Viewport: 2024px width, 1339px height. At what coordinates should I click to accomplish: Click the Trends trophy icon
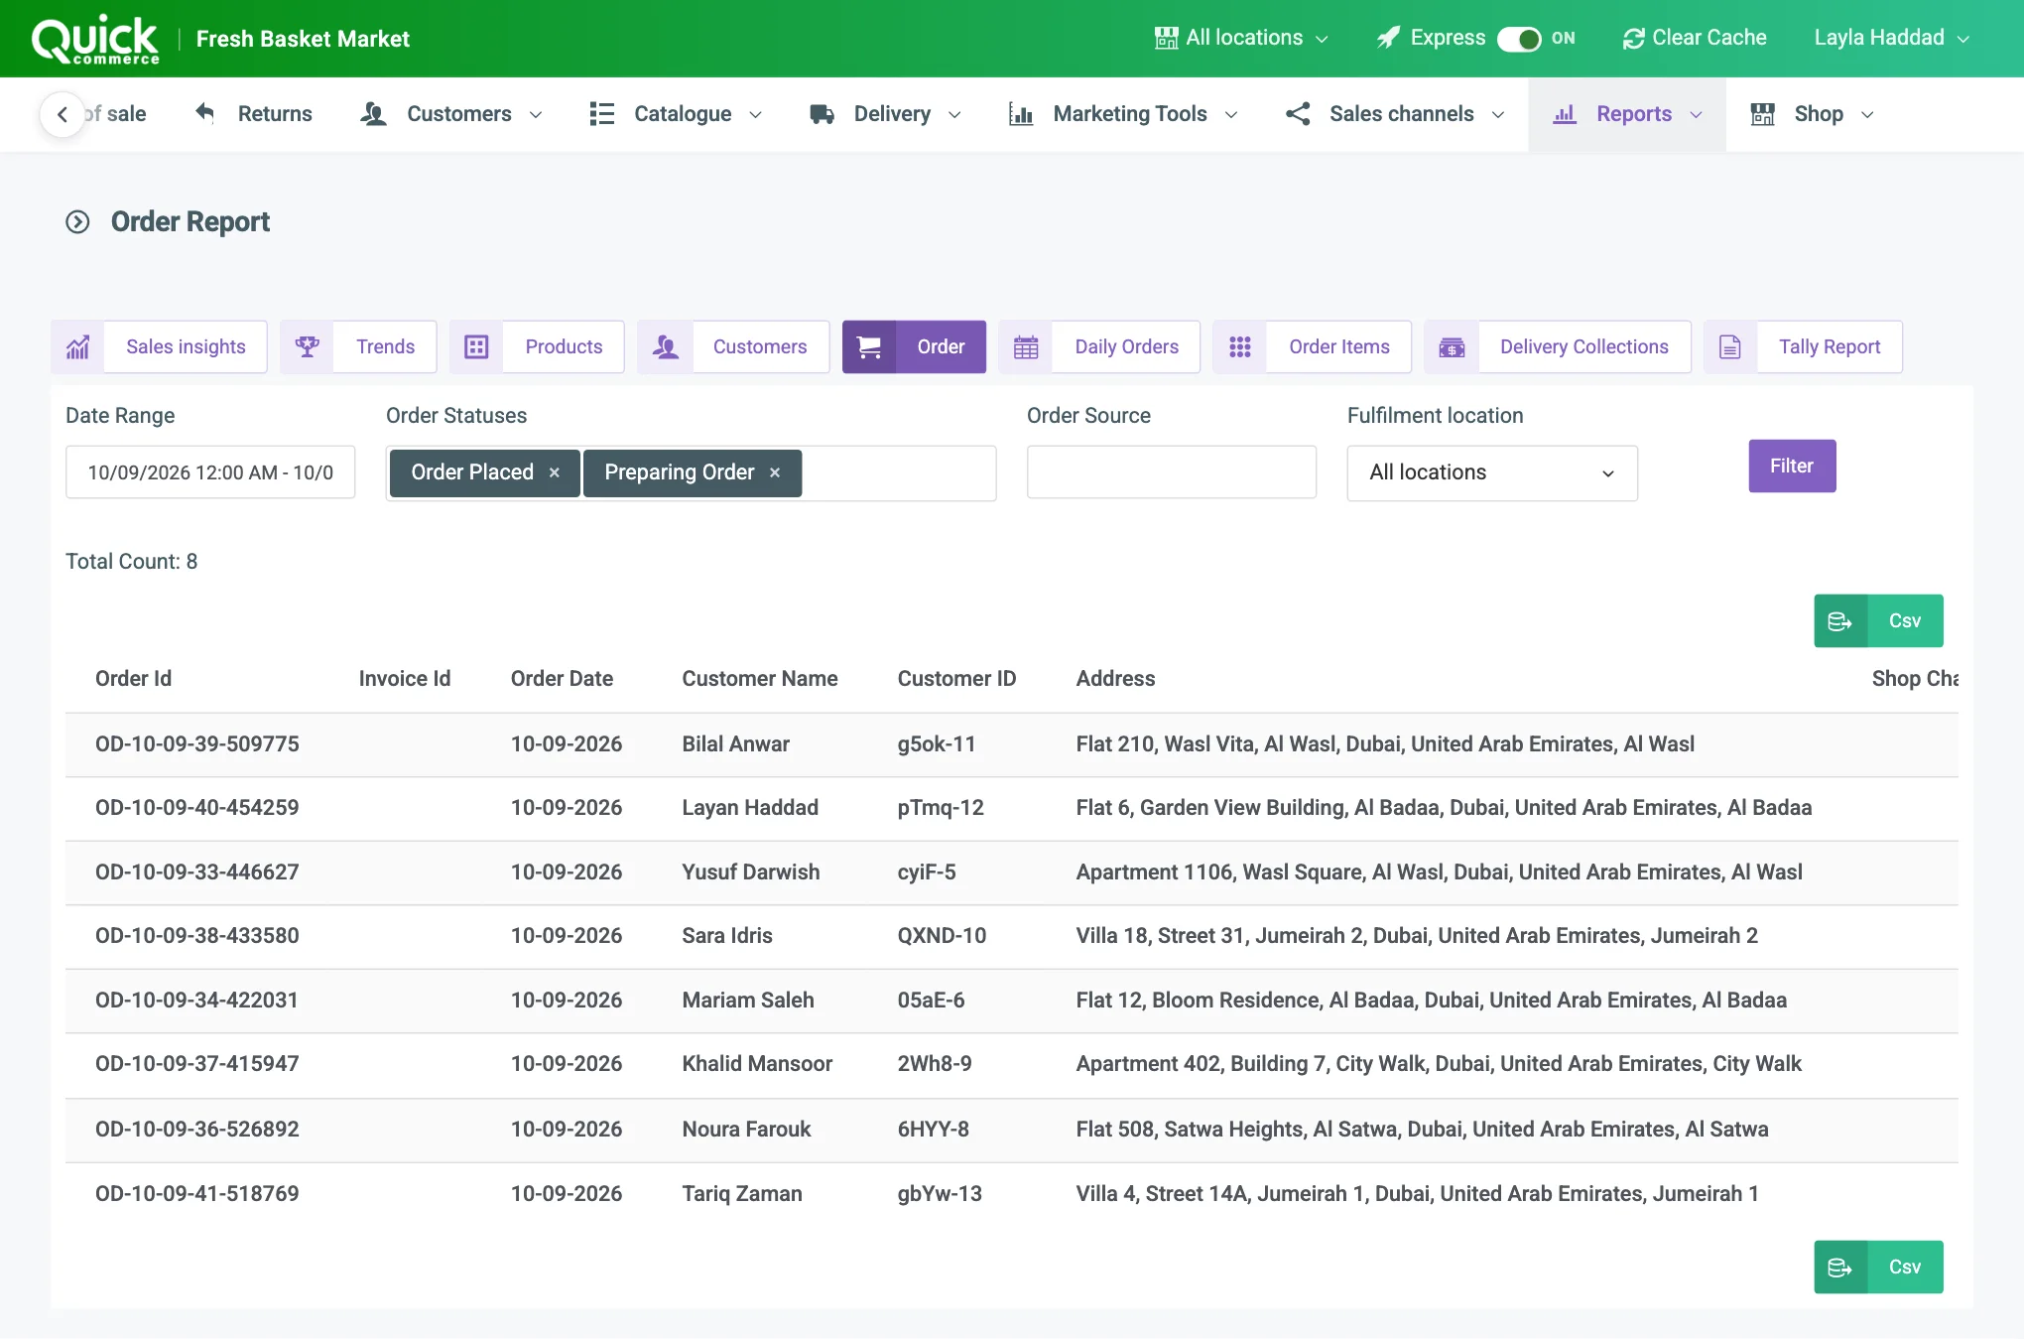(x=307, y=346)
